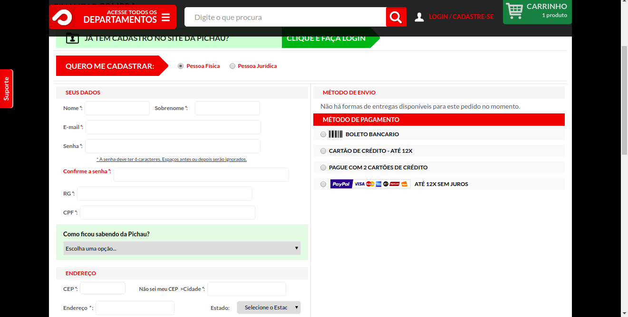Open the departments hamburger menu icon
The height and width of the screenshot is (317, 628).
point(165,18)
